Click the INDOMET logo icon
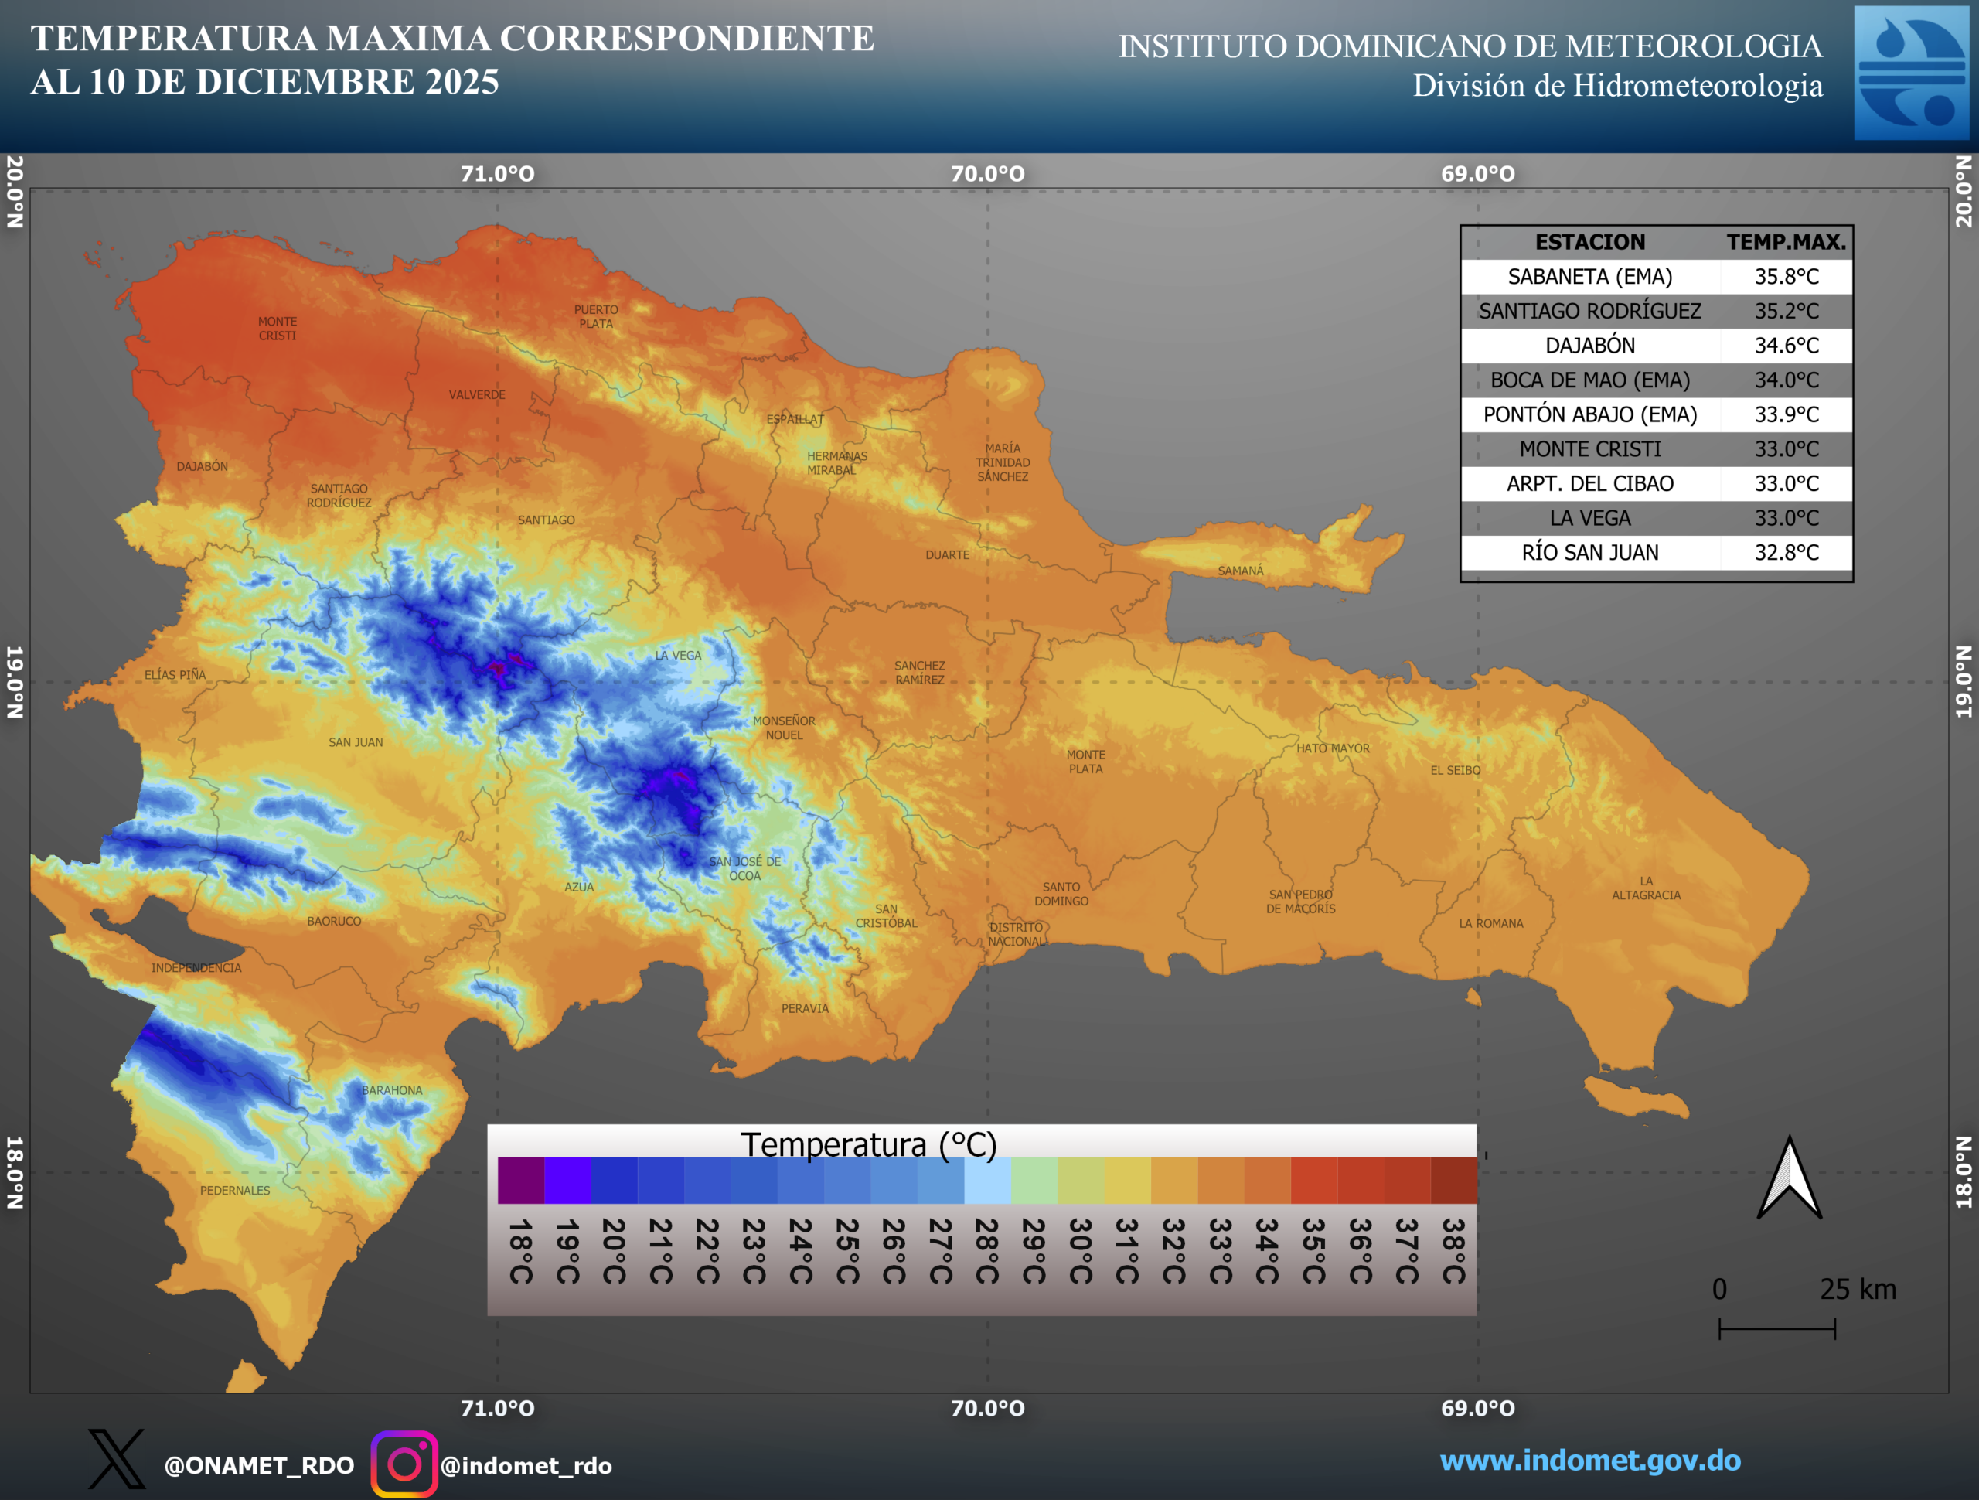 (x=1910, y=73)
